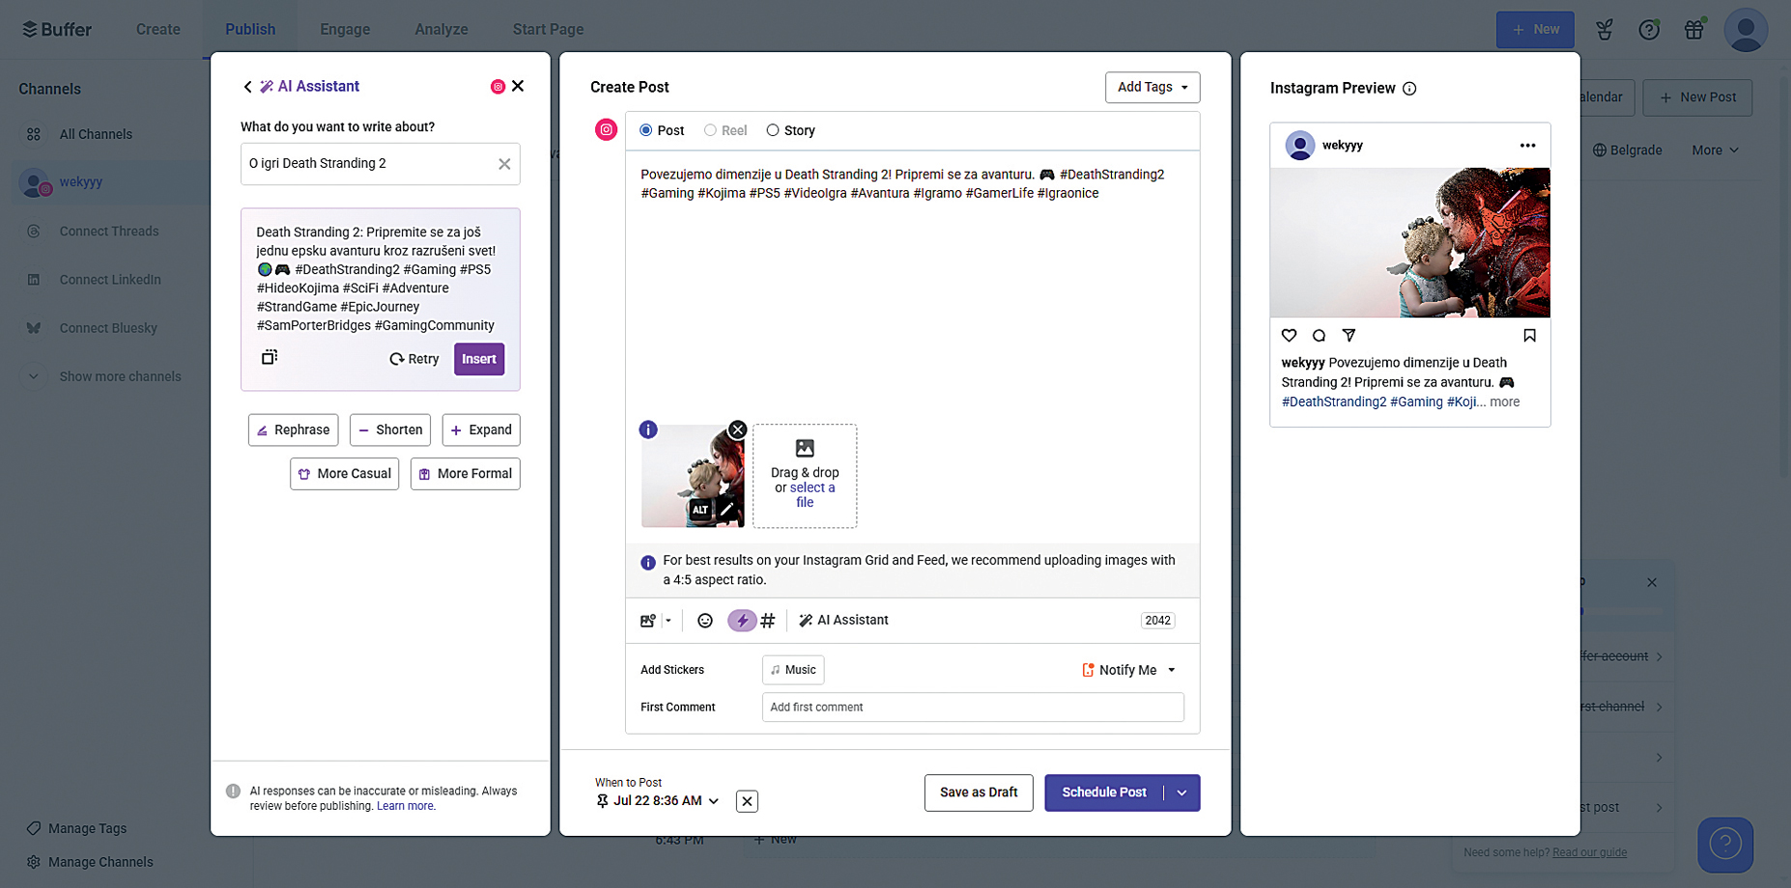Image resolution: width=1791 pixels, height=888 pixels.
Task: Copy the AI generated text
Action: (270, 357)
